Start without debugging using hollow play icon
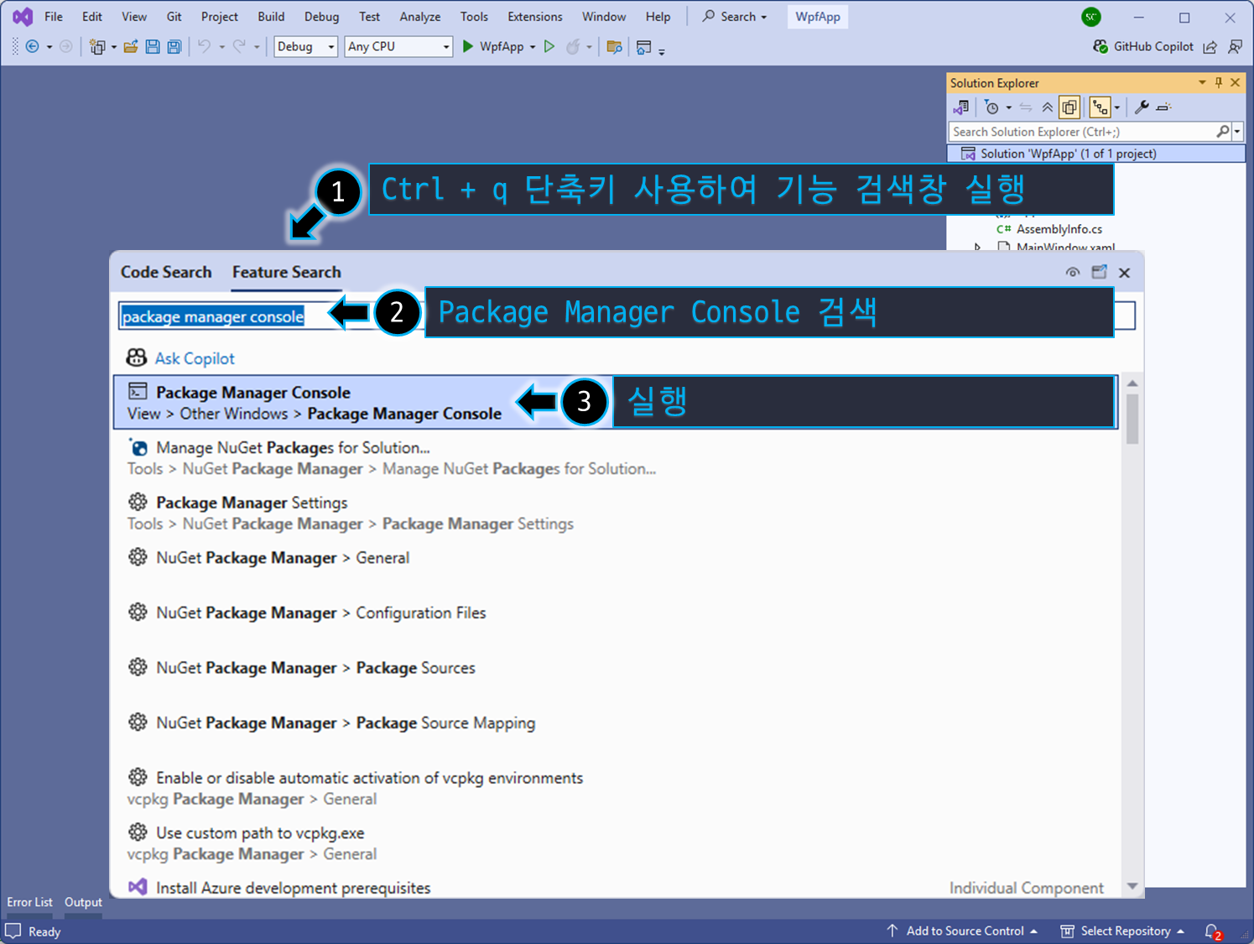Image resolution: width=1254 pixels, height=944 pixels. (549, 47)
